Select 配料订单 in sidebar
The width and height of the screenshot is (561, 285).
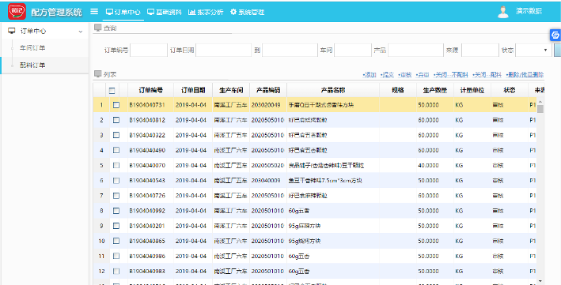[x=32, y=65]
